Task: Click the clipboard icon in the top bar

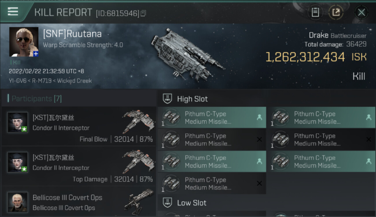Action: (x=315, y=12)
